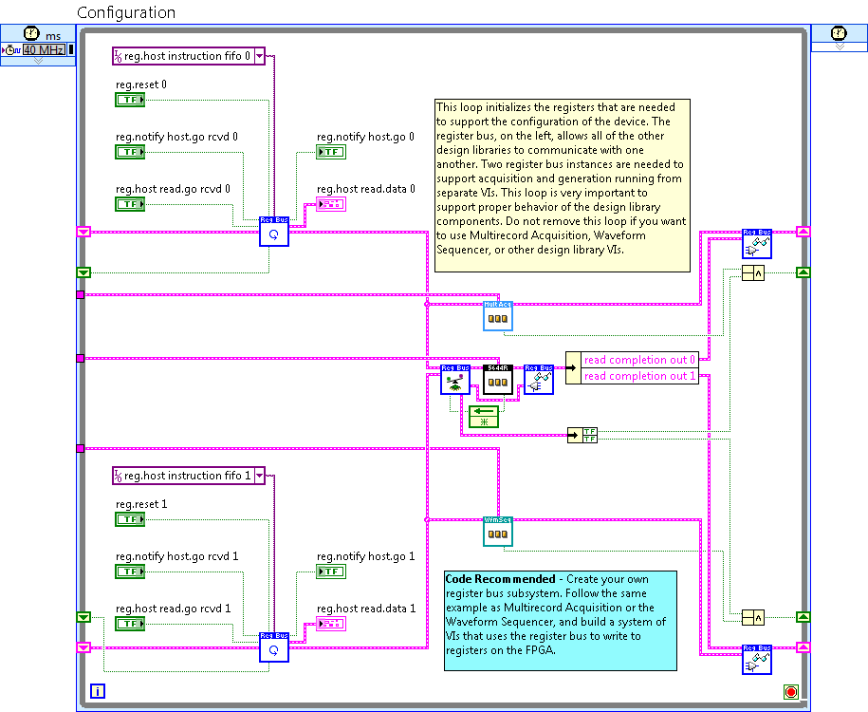Viewport: 868px width, 712px height.
Task: Select Reg Bus node beside fifo 1 controls
Action: [273, 648]
